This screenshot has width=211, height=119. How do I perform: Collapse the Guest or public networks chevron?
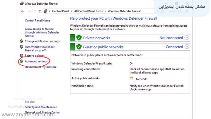point(187,47)
